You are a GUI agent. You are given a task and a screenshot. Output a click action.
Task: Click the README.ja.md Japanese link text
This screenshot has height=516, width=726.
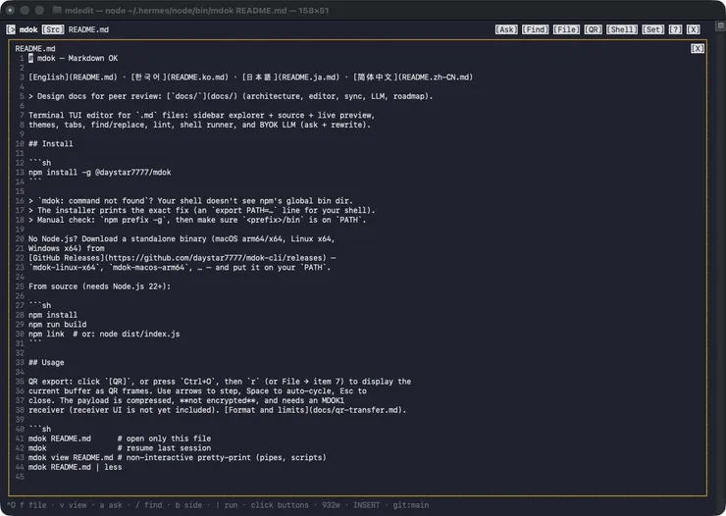[x=290, y=77]
